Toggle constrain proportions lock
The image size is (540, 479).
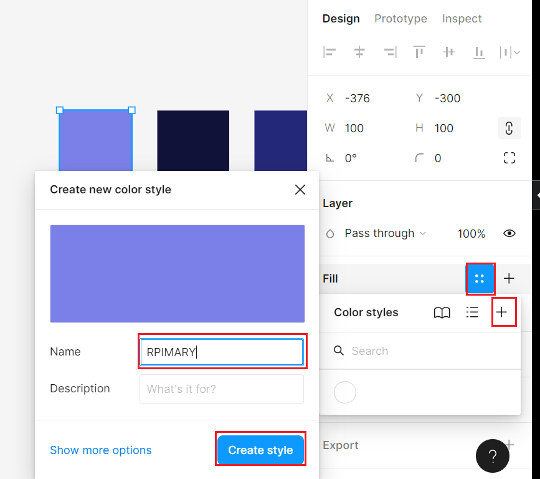click(x=509, y=128)
